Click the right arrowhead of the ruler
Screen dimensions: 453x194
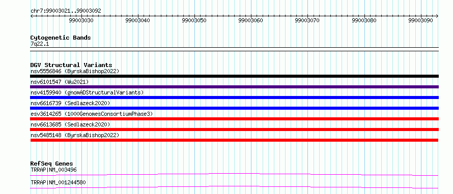click(437, 16)
